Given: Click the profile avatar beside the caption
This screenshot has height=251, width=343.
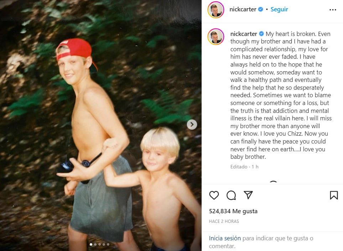Looking at the screenshot, I should (x=215, y=37).
